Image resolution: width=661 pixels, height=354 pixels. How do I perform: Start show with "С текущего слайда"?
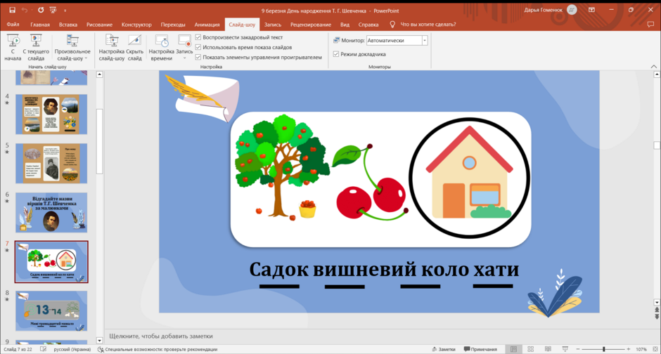point(36,48)
